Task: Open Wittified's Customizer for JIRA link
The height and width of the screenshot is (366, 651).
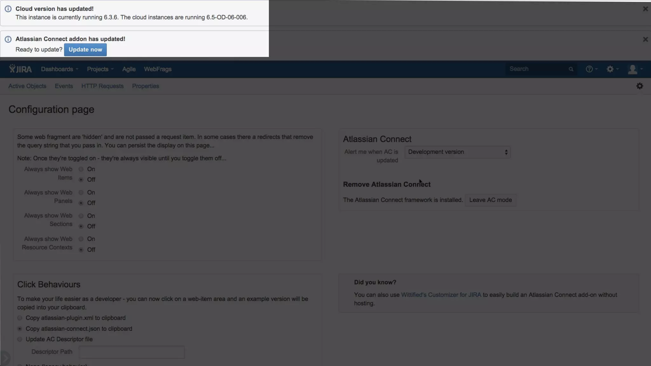Action: [x=441, y=295]
